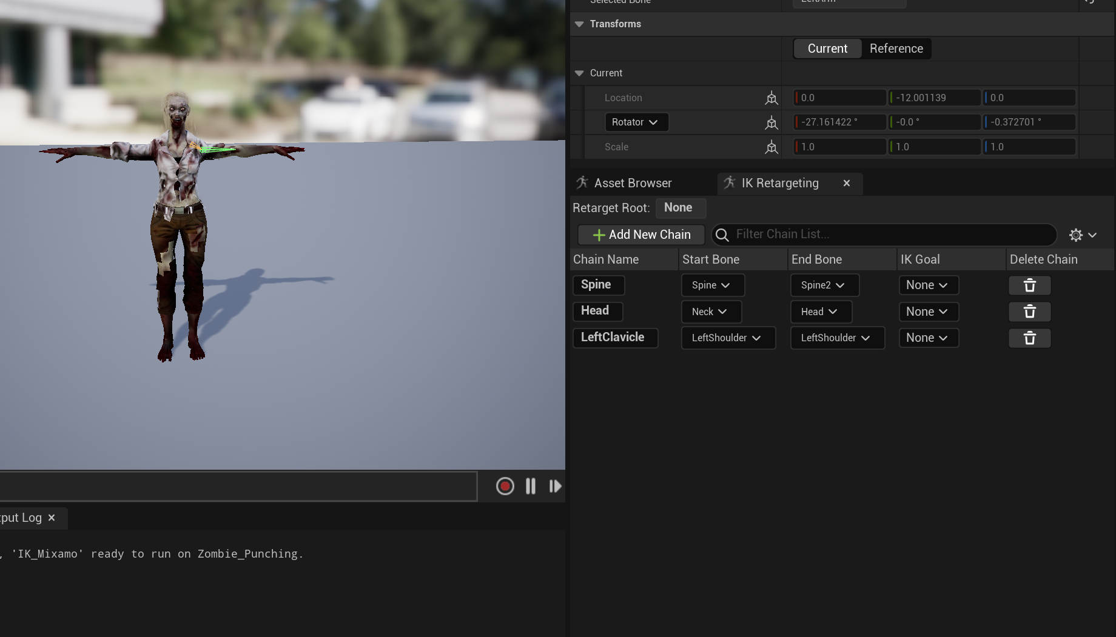Click the record button in the playback bar
The height and width of the screenshot is (637, 1116).
505,486
